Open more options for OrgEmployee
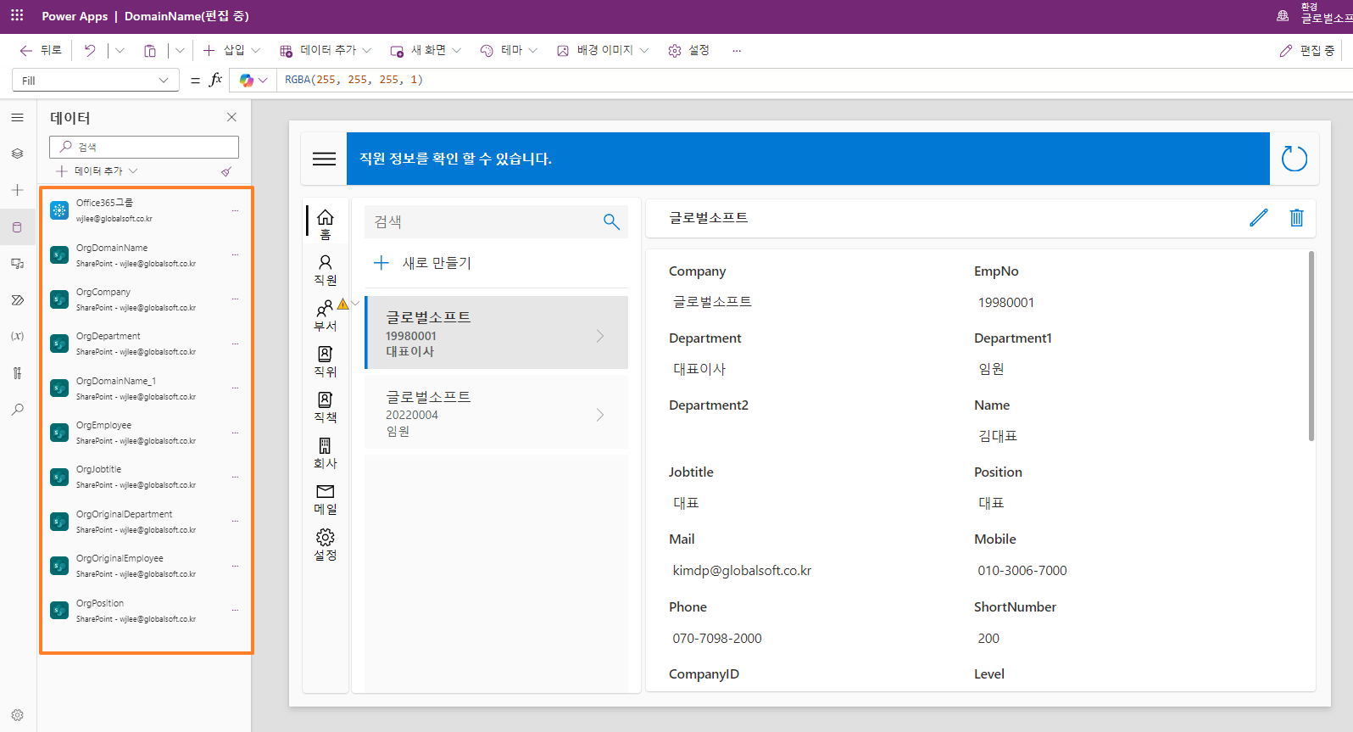The height and width of the screenshot is (732, 1353). click(236, 433)
